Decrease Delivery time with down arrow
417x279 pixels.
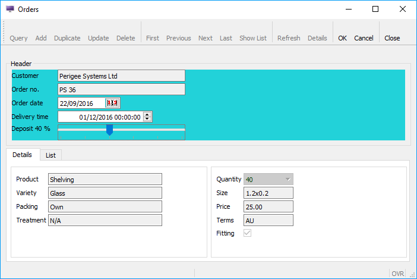pyautogui.click(x=148, y=120)
